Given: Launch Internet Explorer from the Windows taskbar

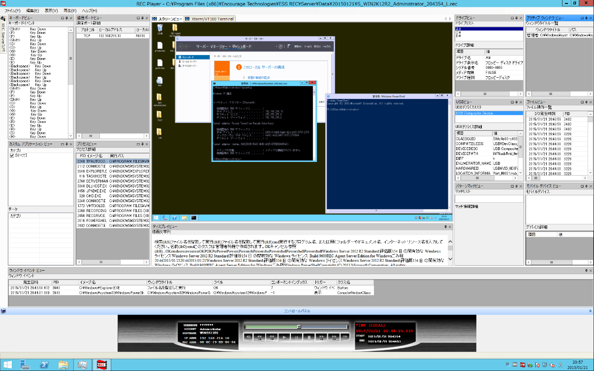Looking at the screenshot, I should (45, 365).
